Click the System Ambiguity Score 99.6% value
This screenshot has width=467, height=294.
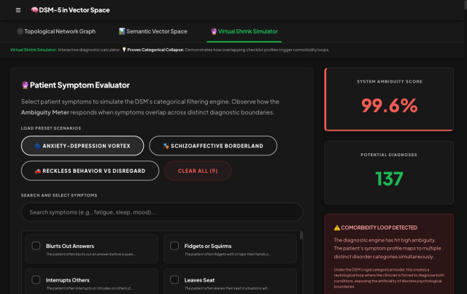(389, 106)
